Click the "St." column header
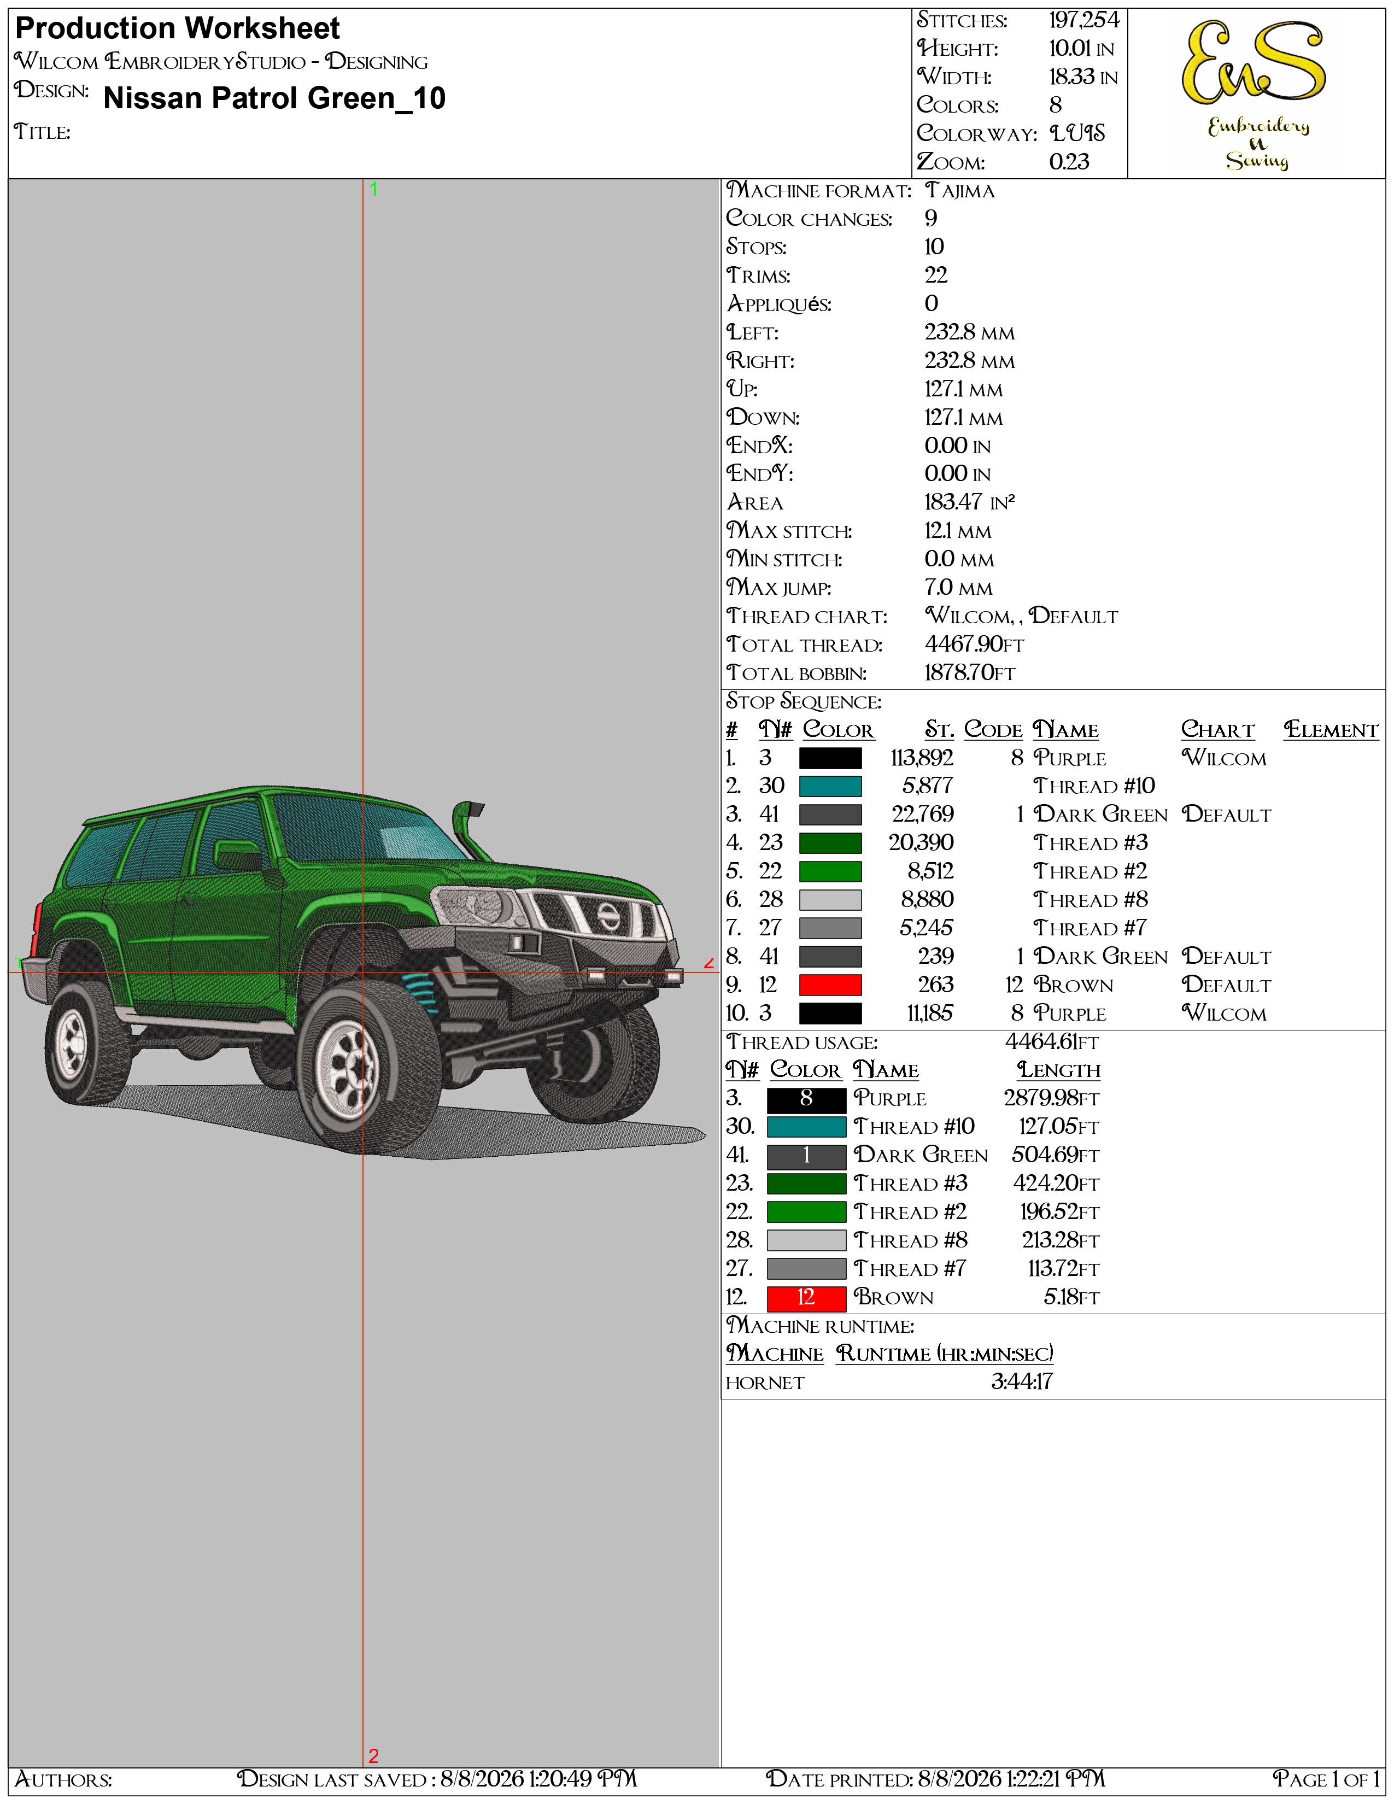 [939, 730]
